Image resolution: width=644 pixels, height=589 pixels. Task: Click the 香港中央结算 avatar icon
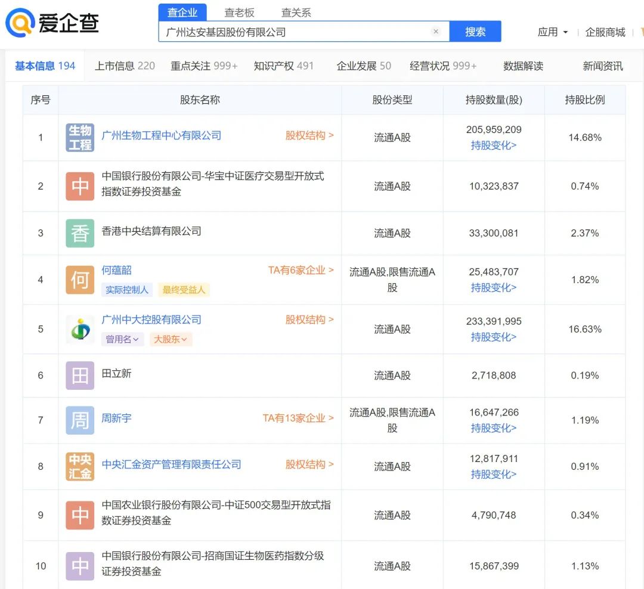[80, 233]
